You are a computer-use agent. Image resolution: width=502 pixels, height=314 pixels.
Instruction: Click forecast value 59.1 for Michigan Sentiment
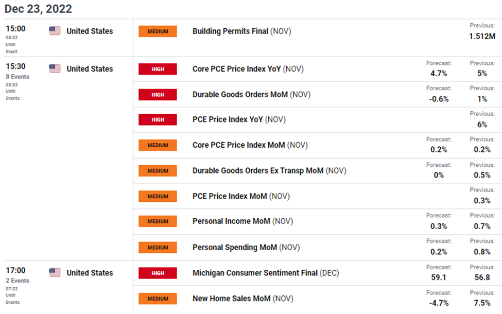pos(439,277)
